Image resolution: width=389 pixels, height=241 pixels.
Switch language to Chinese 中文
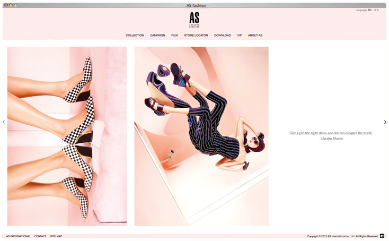click(377, 10)
